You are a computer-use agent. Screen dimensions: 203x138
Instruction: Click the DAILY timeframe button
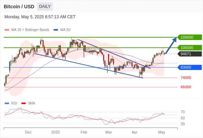45,7
